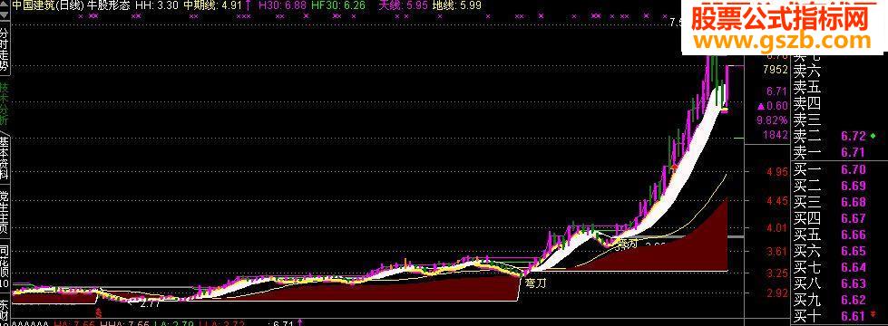Click the 卖四 order book label
The image size is (888, 326).
(x=807, y=104)
